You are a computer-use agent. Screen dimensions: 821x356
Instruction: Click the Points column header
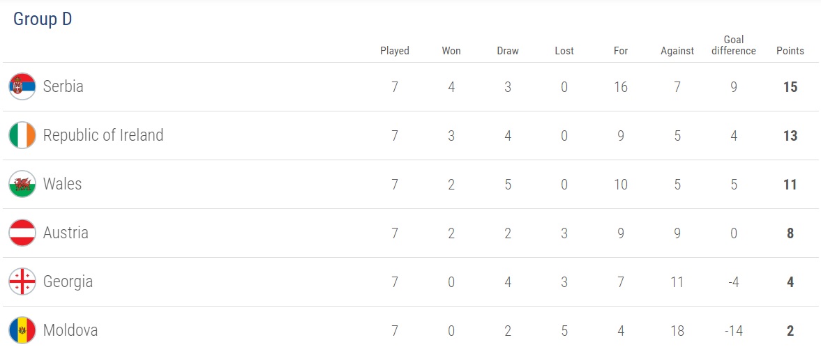coord(790,51)
